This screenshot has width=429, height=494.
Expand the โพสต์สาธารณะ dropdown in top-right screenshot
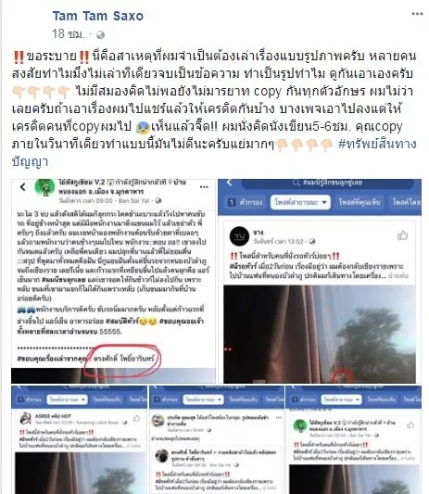pyautogui.click(x=300, y=202)
